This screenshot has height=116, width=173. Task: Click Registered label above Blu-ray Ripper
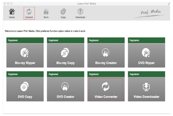point(25,40)
